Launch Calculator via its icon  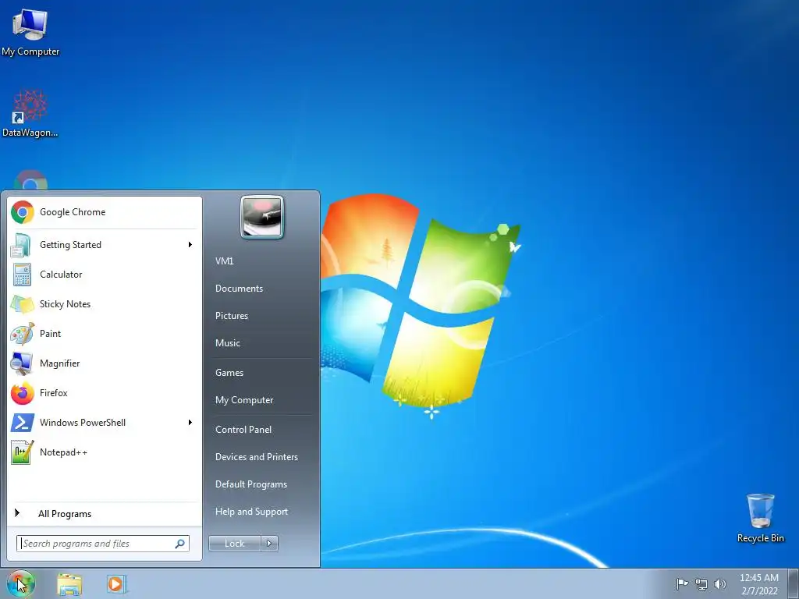point(22,275)
